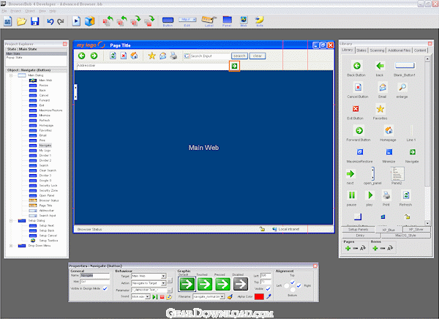
Task: Open the File menu
Action: click(x=4, y=11)
